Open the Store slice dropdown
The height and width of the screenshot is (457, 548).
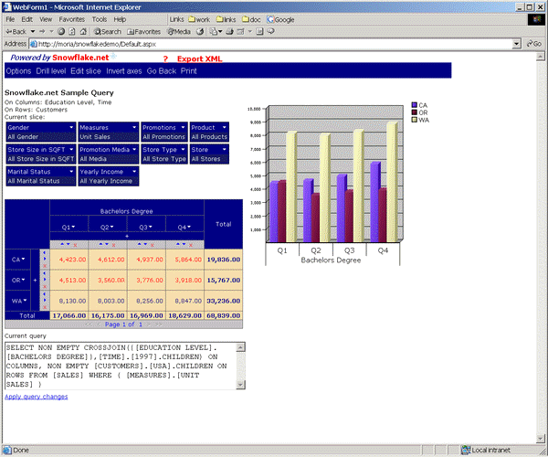click(x=225, y=149)
